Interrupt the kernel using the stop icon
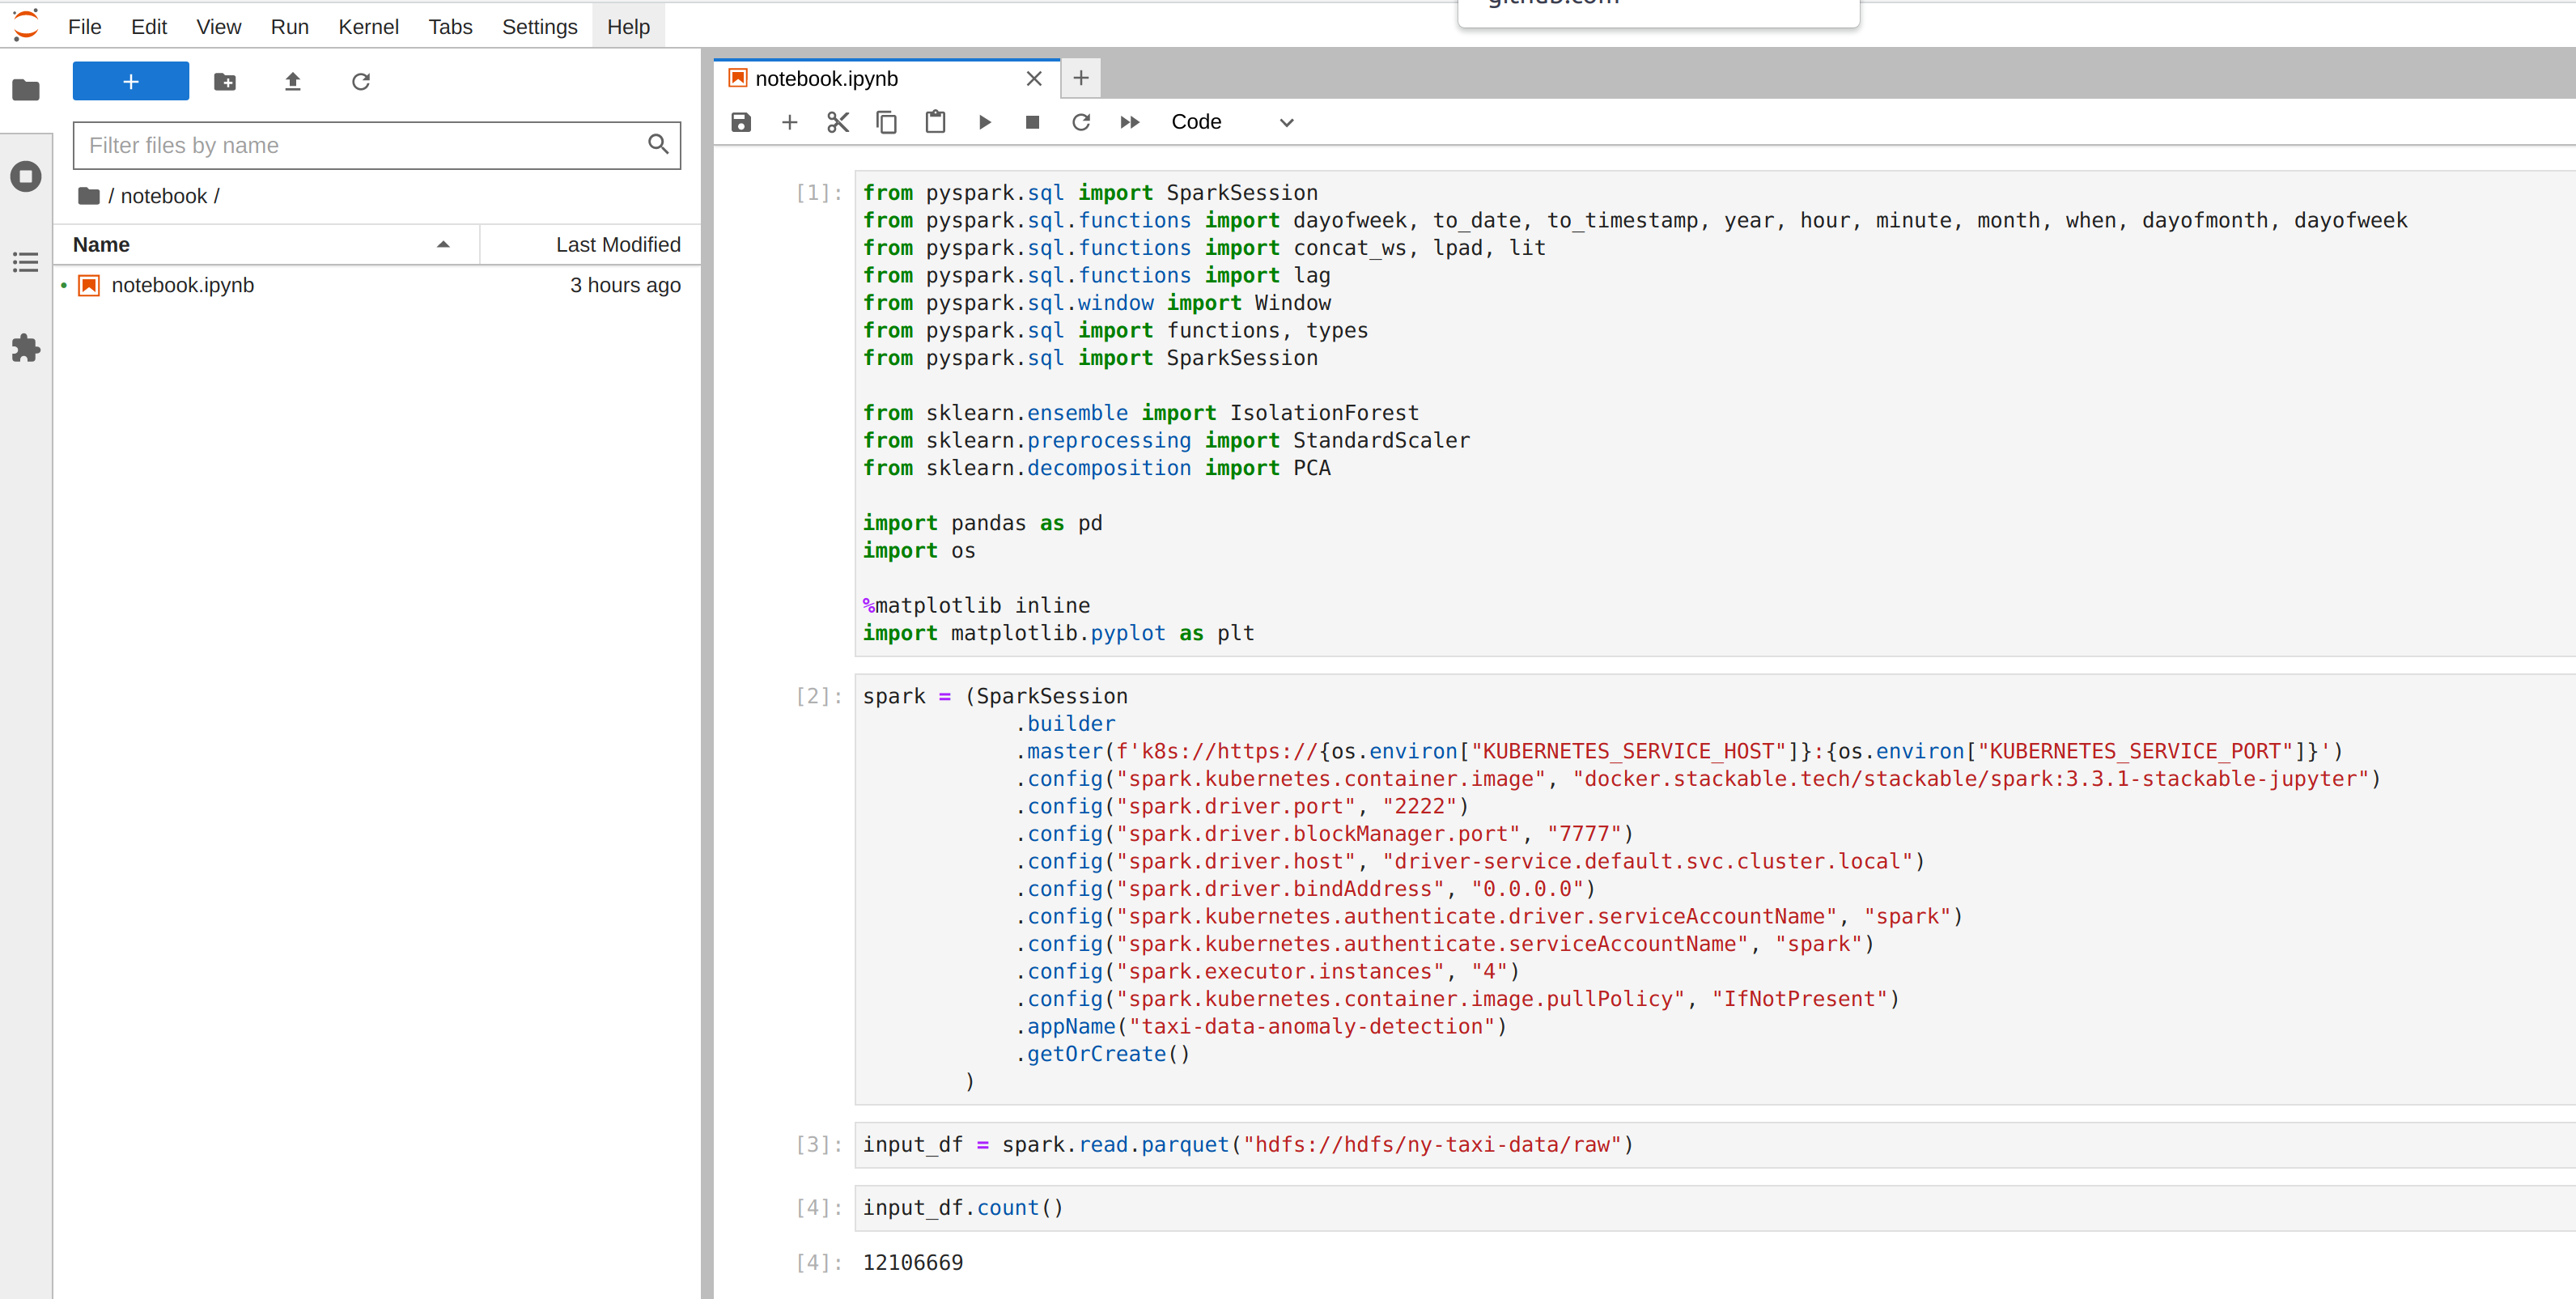Screen dimensions: 2576x1299 pos(1032,121)
